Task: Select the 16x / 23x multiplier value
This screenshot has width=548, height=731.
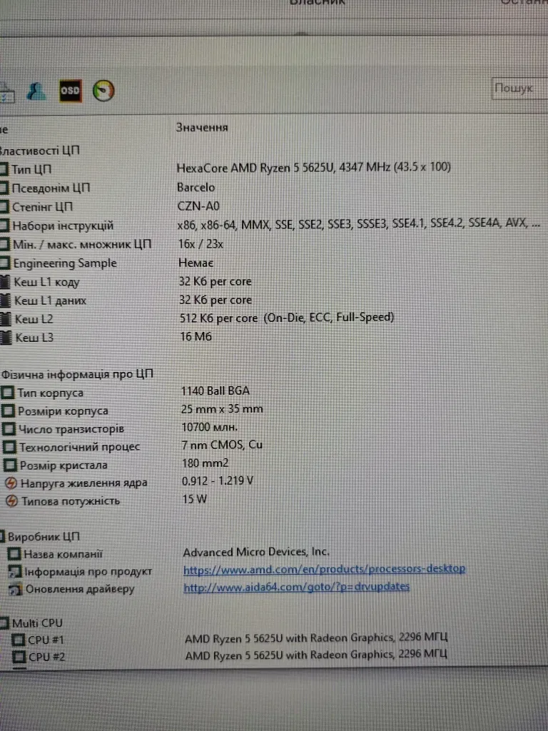Action: (x=201, y=244)
